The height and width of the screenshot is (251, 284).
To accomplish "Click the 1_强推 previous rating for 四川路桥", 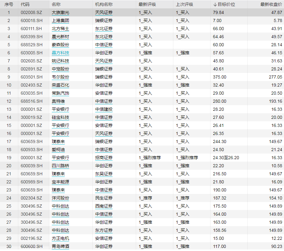I will [x=183, y=166].
